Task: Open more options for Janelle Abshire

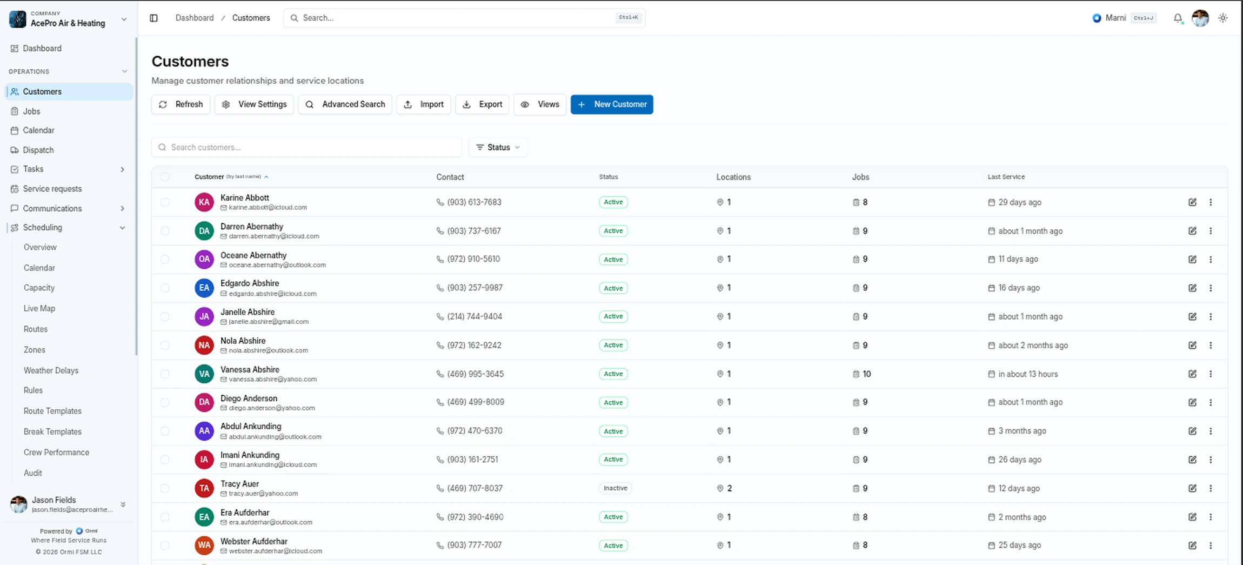Action: [1211, 317]
